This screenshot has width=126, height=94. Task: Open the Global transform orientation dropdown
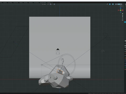[x=44, y=4]
